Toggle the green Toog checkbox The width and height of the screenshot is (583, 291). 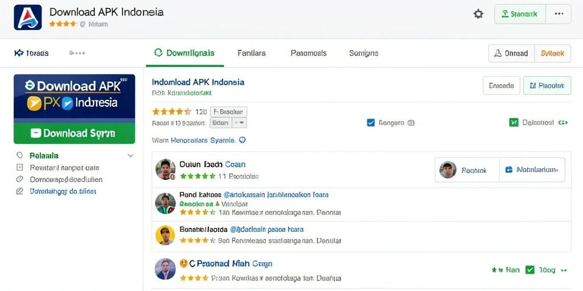(x=530, y=270)
